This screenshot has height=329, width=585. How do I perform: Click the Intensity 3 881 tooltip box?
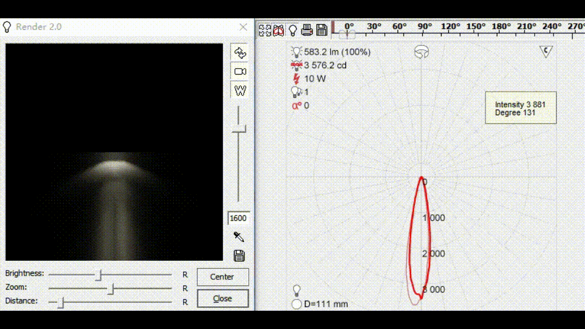pos(521,108)
